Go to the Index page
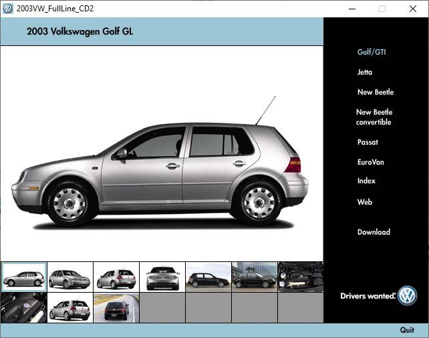This screenshot has height=338, width=429. click(x=366, y=181)
